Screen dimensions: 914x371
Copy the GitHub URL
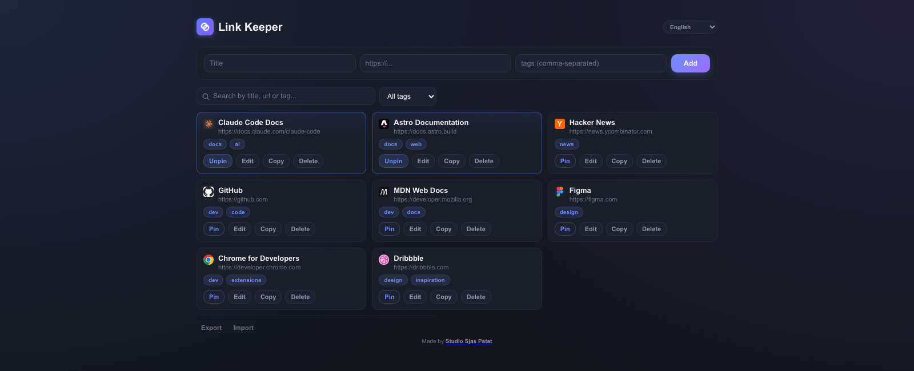268,229
